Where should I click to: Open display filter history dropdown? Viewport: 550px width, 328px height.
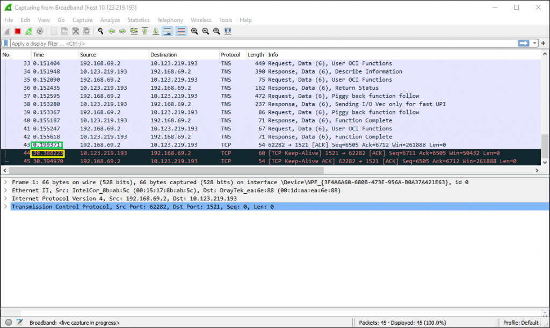(x=535, y=43)
